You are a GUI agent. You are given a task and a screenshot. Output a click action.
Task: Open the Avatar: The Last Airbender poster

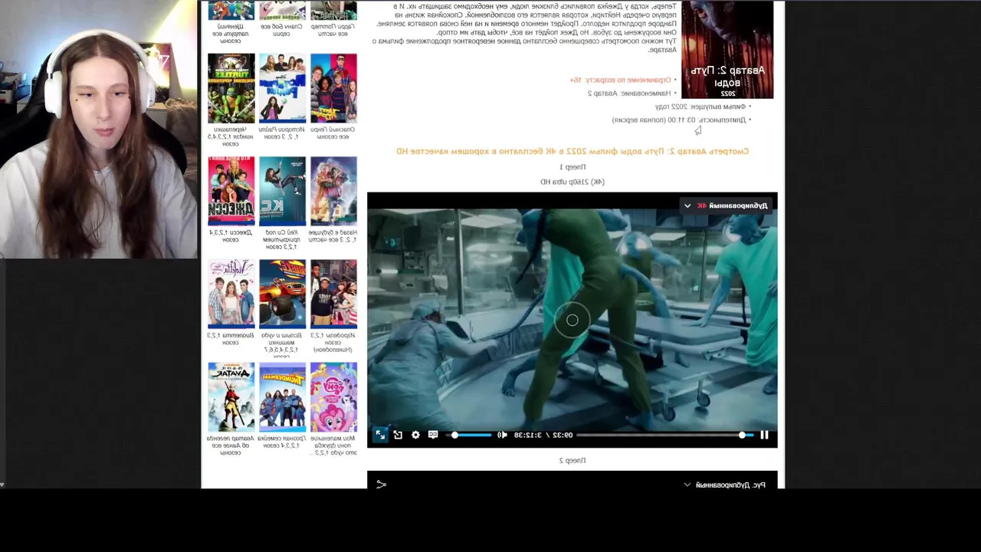(x=231, y=397)
